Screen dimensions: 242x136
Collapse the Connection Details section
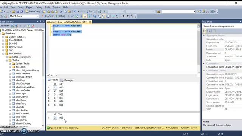click(204, 71)
